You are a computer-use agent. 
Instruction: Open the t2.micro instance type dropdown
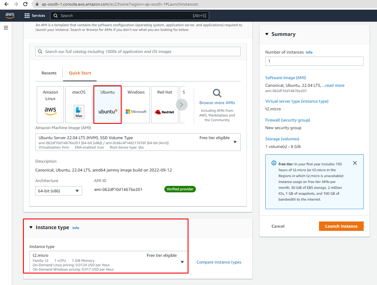182,262
